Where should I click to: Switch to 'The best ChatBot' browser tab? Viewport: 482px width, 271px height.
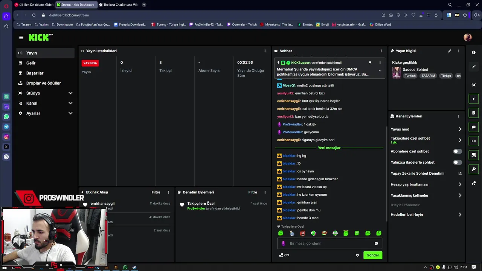click(118, 5)
